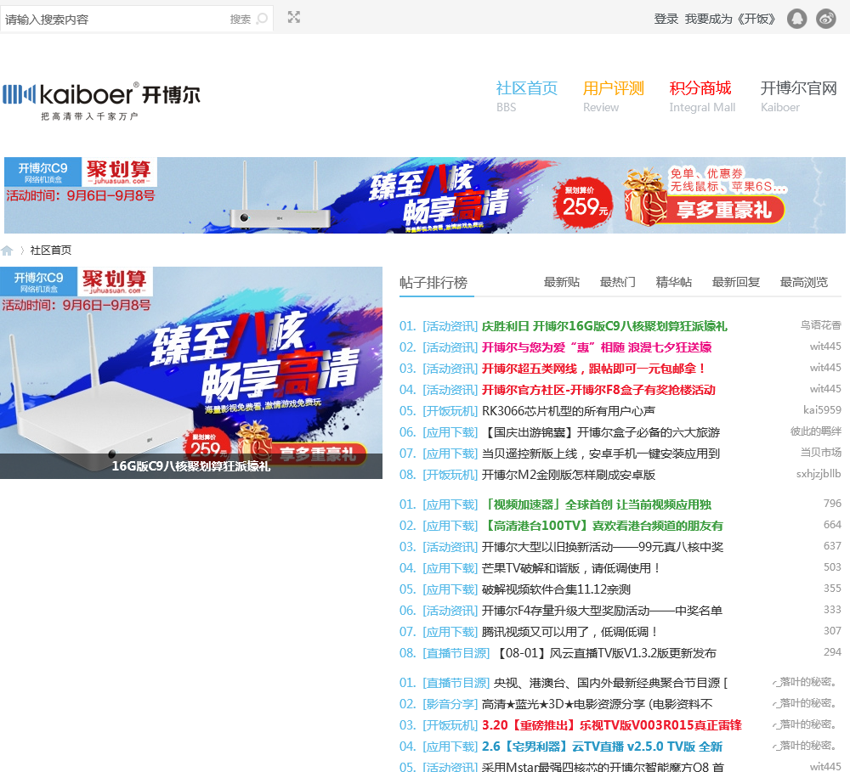Switch to the 精华帖 tab

tap(673, 282)
